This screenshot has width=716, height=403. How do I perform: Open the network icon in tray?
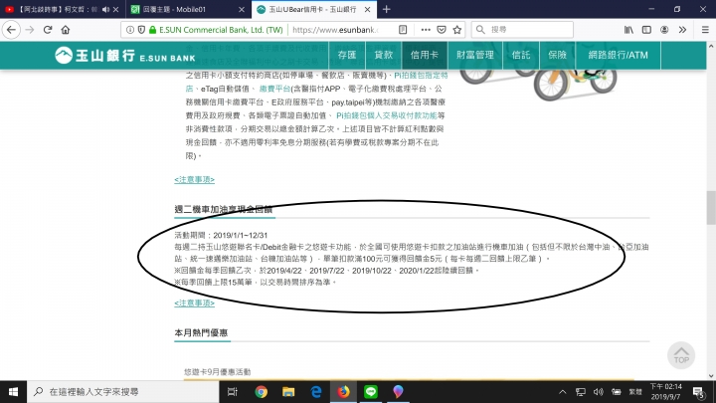[x=581, y=392]
